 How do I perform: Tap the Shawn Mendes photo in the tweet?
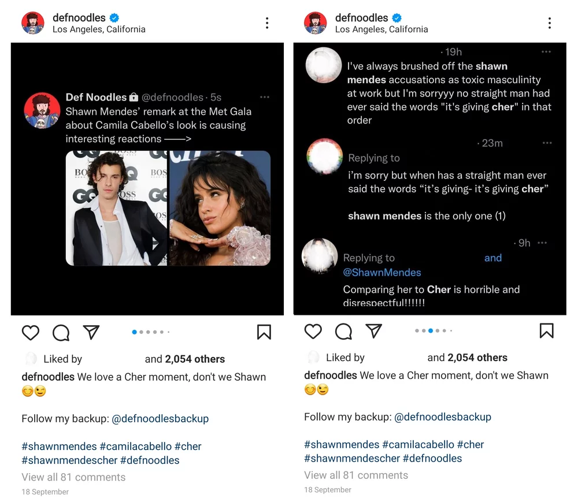click(116, 208)
